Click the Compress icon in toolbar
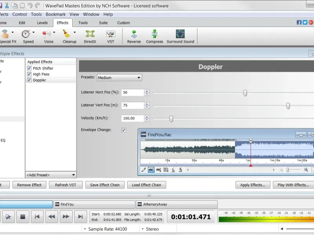This screenshot has width=314, height=235. tap(154, 34)
